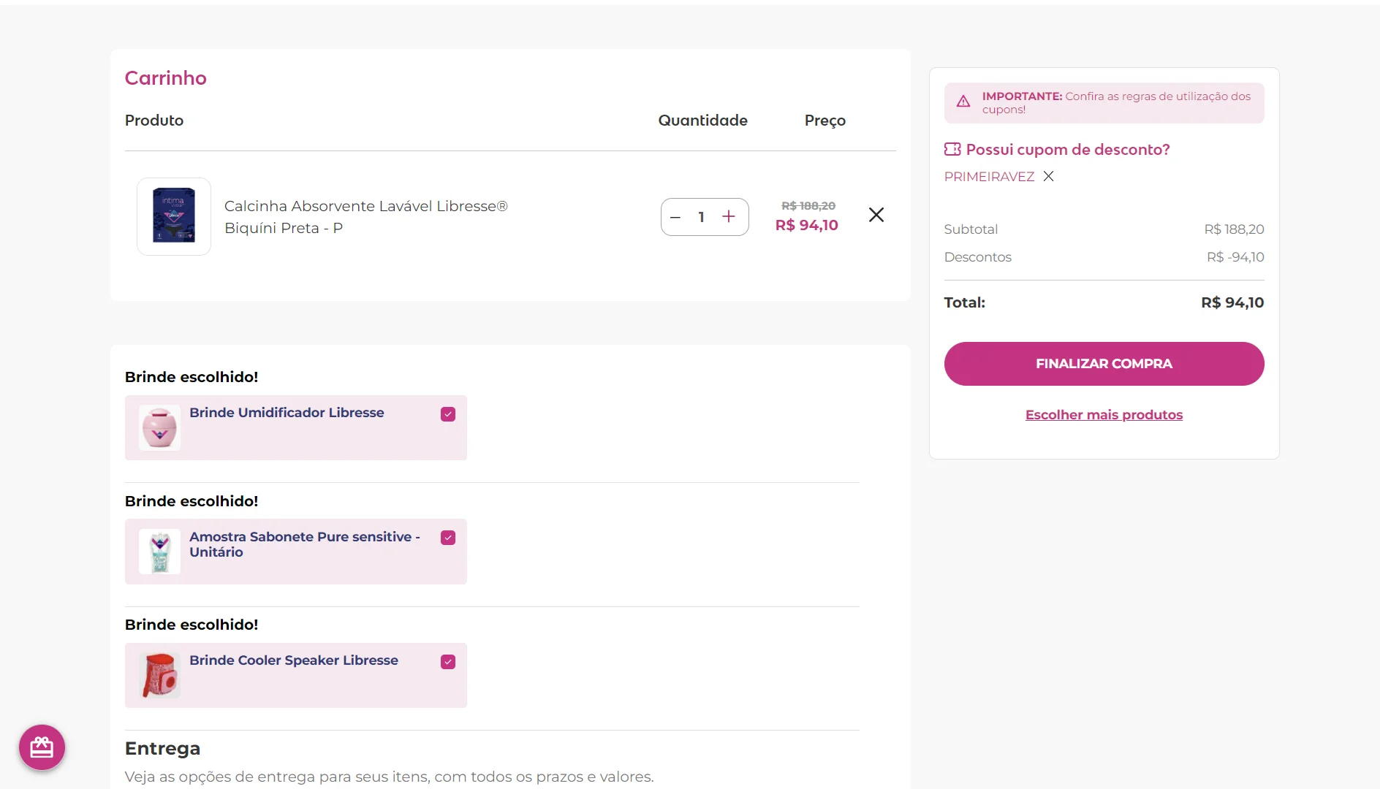The height and width of the screenshot is (789, 1380).
Task: Remove Calcinha Absorvente item from cart
Action: [x=876, y=215]
